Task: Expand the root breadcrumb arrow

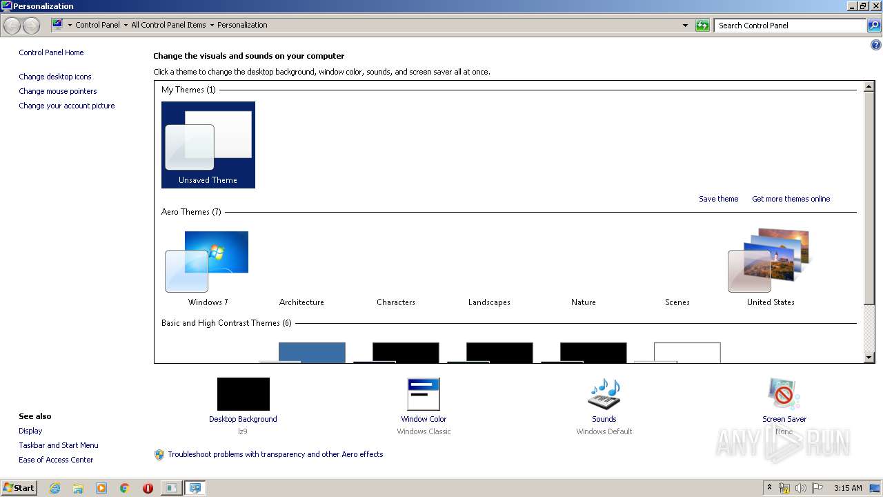Action: click(70, 25)
